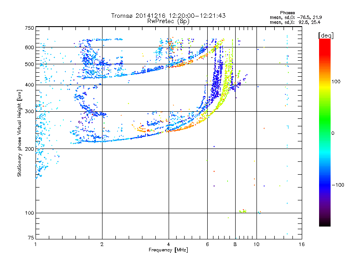Image resolution: width=355 pixels, height=266 pixels.
Task: Click the colorbar tick label "0"
Action: coord(333,133)
